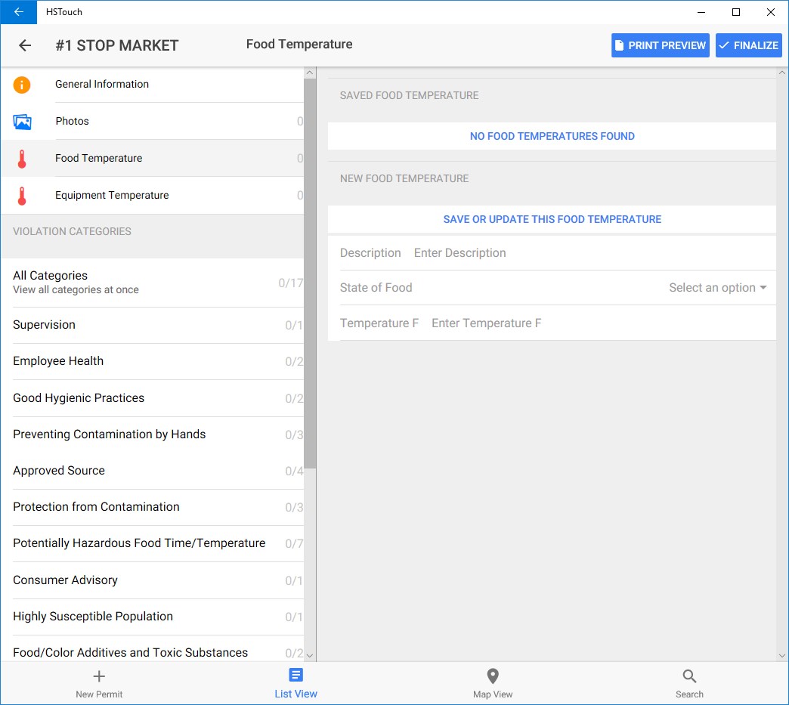Click right panel scrollbar down arrow
The width and height of the screenshot is (789, 705).
point(782,655)
